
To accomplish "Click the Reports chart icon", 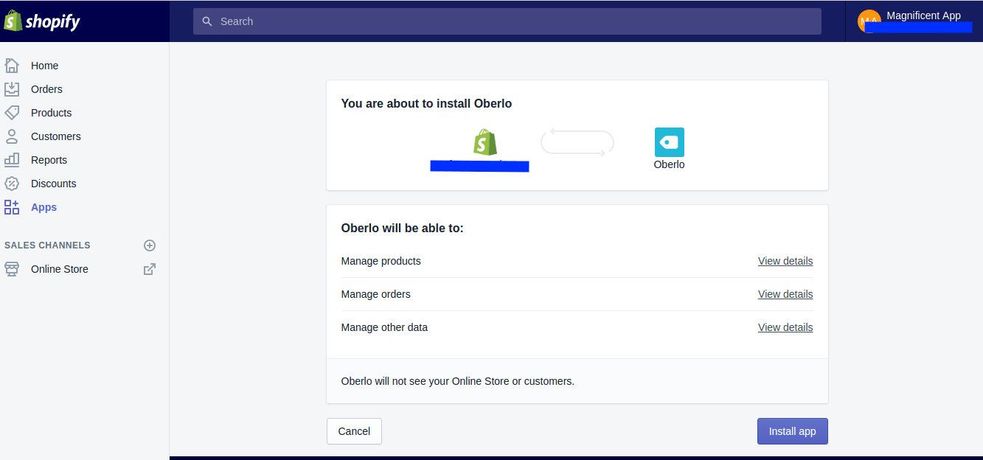I will (x=12, y=160).
